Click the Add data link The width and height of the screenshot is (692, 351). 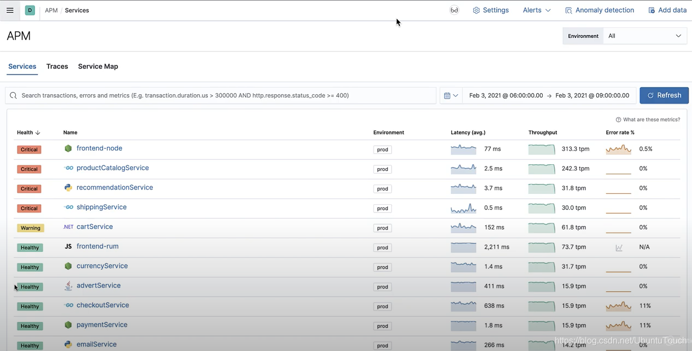(667, 10)
